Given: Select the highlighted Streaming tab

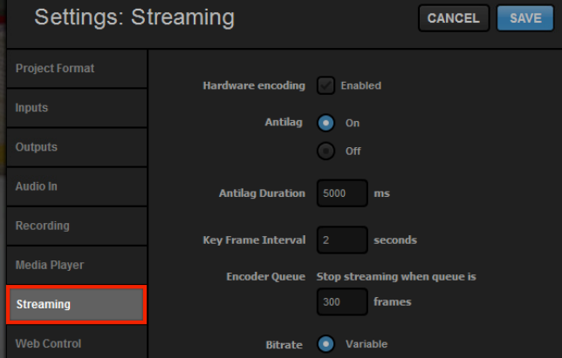Looking at the screenshot, I should tap(76, 304).
